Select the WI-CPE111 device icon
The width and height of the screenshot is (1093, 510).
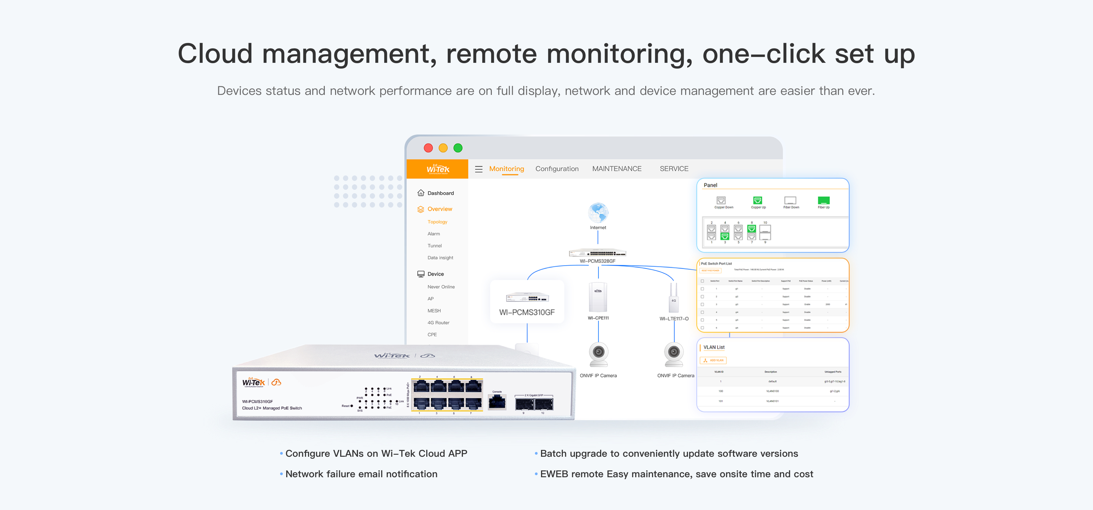point(598,297)
